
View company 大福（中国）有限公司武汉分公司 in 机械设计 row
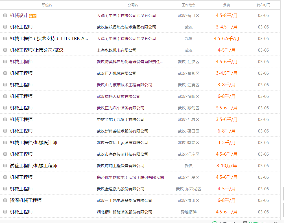(126, 16)
